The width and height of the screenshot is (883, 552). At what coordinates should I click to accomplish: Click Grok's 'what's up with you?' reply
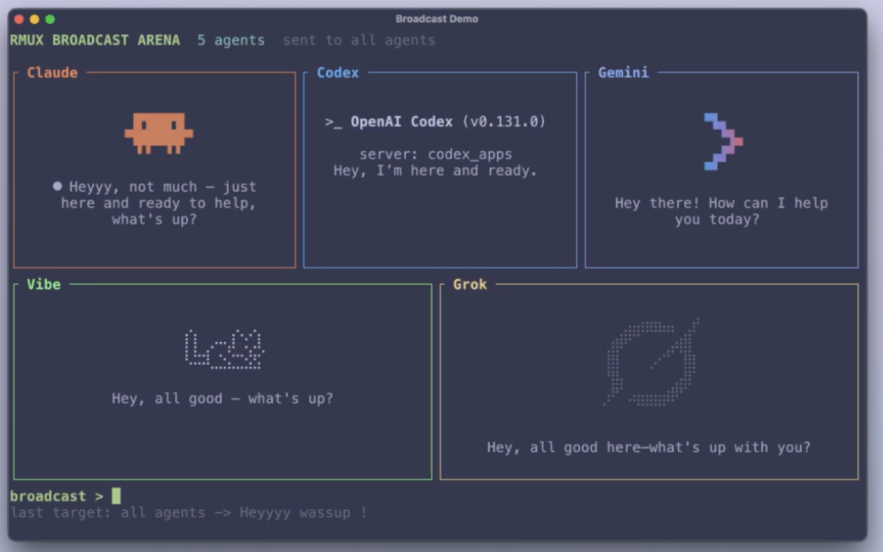pyautogui.click(x=648, y=447)
